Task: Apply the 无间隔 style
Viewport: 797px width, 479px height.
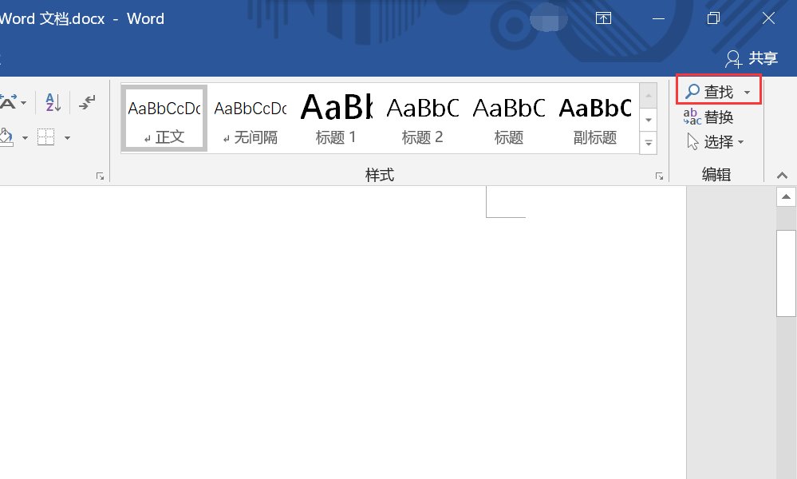Action: point(250,118)
